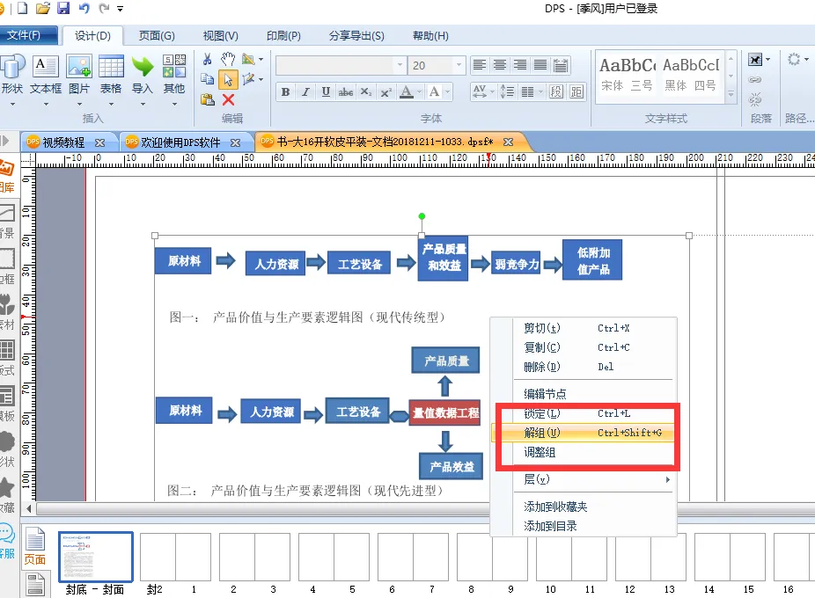Switch to the 页面 ribbon tab
Screen dimensions: 815x598
pos(157,36)
